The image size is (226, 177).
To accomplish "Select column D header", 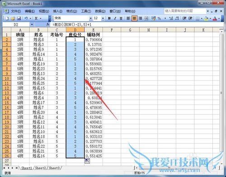I will click(75, 30).
